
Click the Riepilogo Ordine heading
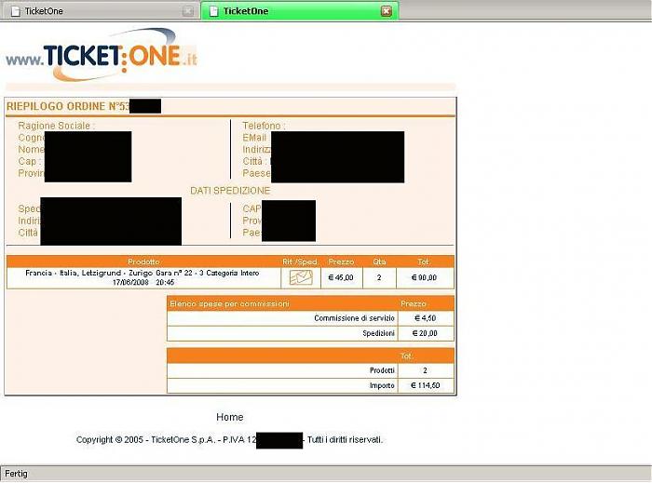67,106
